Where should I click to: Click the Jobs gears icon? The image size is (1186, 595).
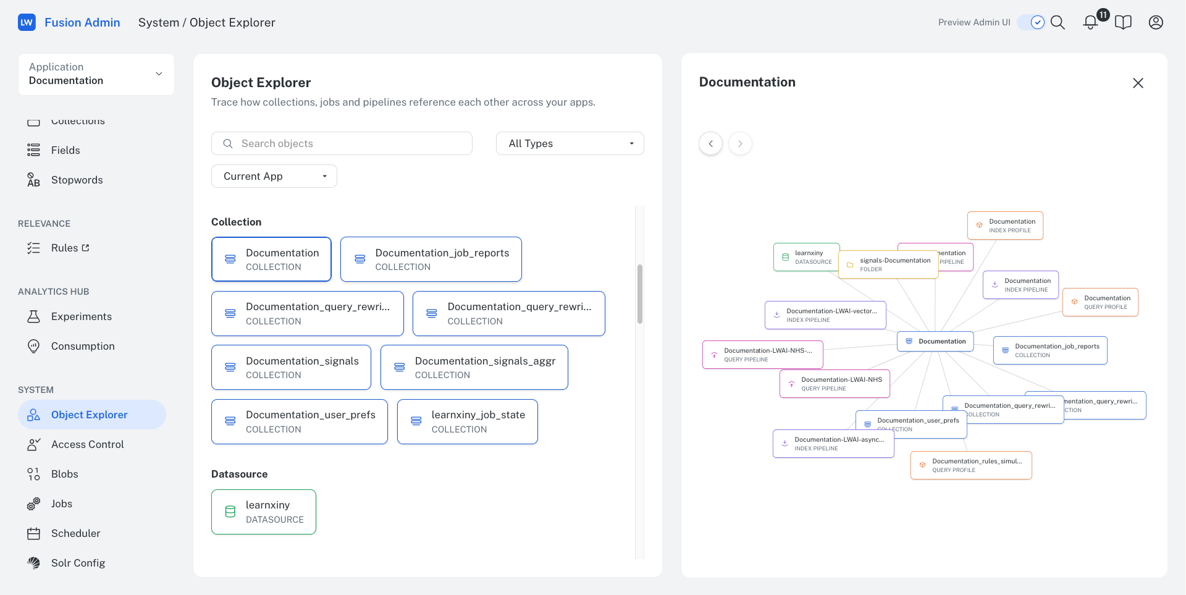pyautogui.click(x=33, y=504)
